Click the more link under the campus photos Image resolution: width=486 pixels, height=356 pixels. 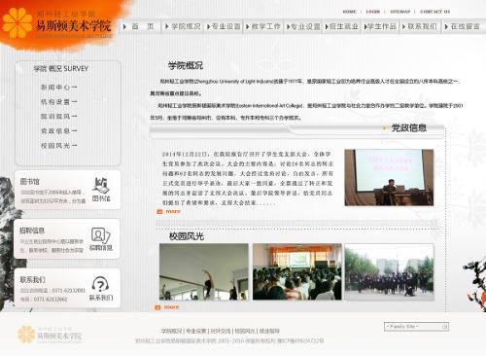[x=171, y=307]
